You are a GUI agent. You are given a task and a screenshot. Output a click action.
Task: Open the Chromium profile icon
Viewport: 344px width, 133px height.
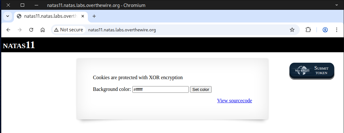coord(325,30)
